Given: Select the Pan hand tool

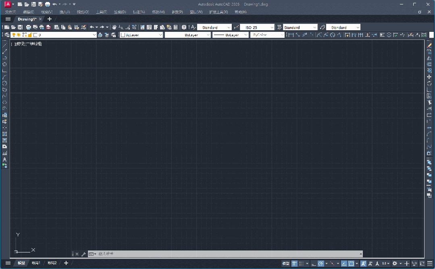Looking at the screenshot, I should point(114,27).
